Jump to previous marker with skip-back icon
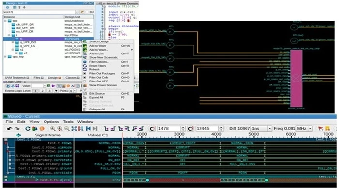339x190 pixels. [88, 129]
